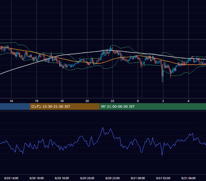Click the 9/20 20:00 date label

tap(87, 178)
